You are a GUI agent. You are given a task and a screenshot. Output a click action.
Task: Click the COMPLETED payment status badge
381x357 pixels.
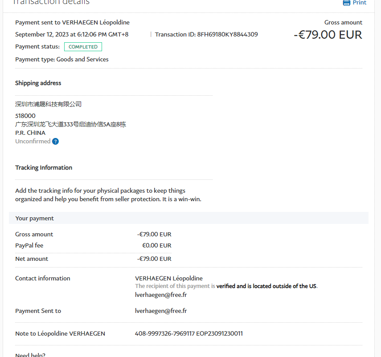tap(83, 47)
